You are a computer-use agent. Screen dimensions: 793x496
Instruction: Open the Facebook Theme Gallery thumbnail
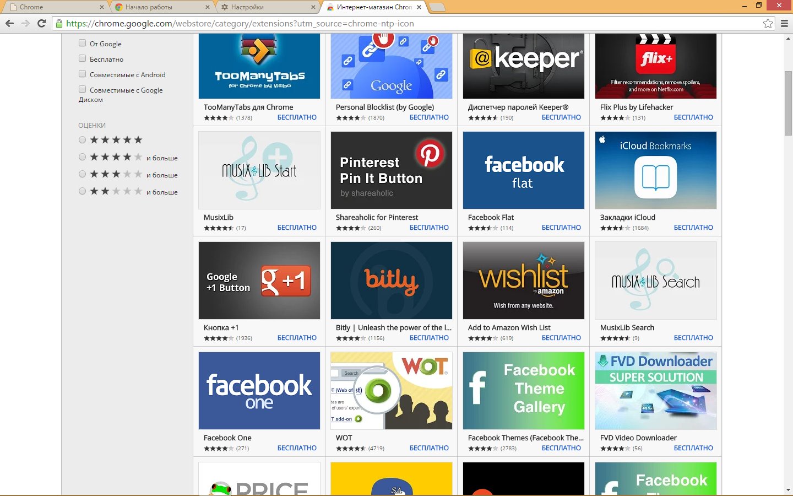point(524,391)
